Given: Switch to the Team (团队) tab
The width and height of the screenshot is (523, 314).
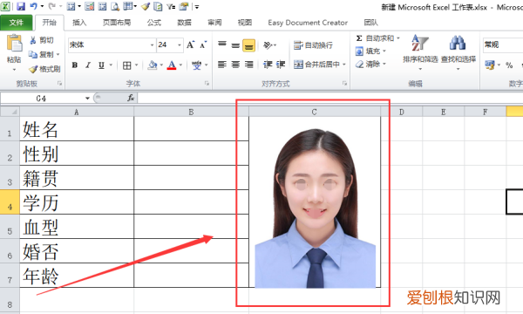Looking at the screenshot, I should [371, 23].
